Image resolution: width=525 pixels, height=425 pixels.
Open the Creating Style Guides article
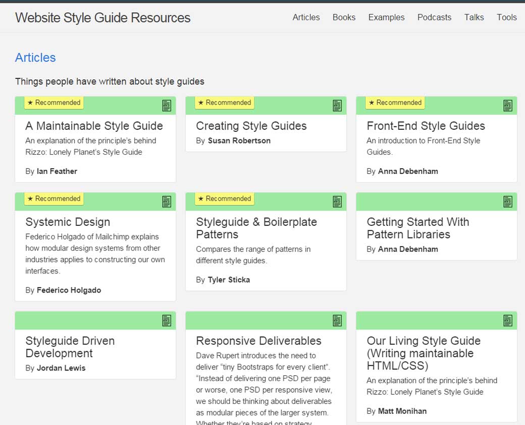(251, 126)
